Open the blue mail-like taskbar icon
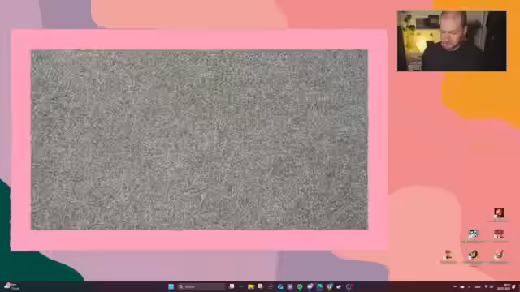The width and height of the screenshot is (520, 292). click(280, 286)
